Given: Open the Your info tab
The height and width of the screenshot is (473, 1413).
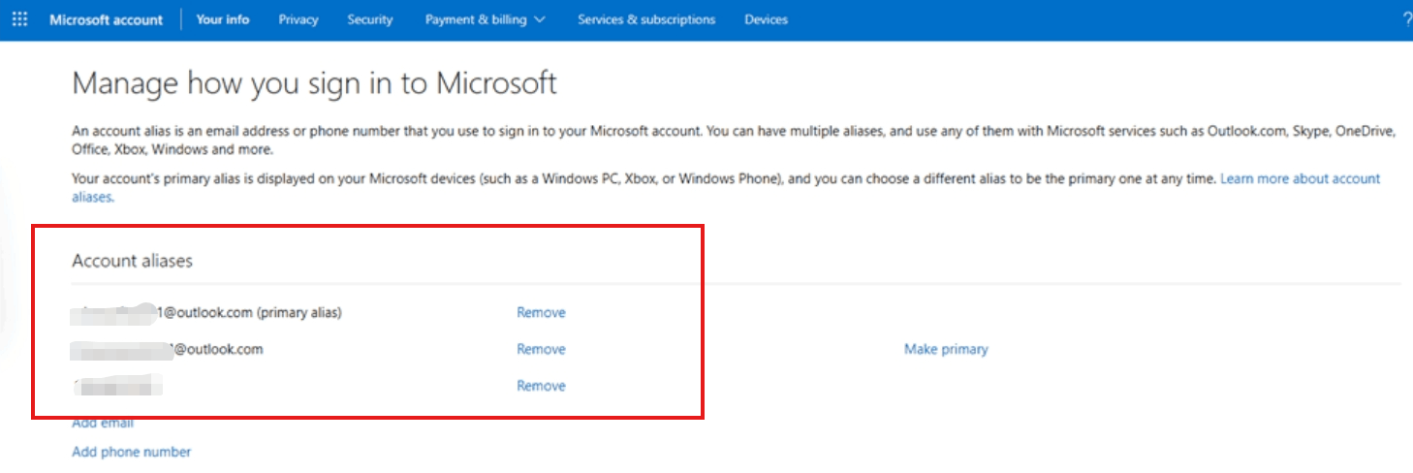Looking at the screenshot, I should (223, 19).
